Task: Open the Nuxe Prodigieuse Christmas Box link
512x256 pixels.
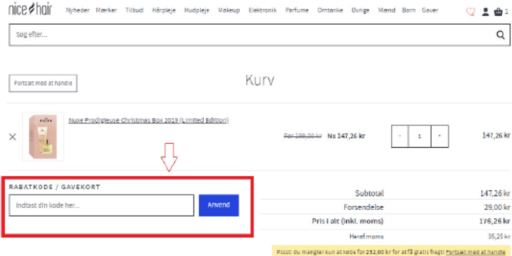Action: pos(148,120)
